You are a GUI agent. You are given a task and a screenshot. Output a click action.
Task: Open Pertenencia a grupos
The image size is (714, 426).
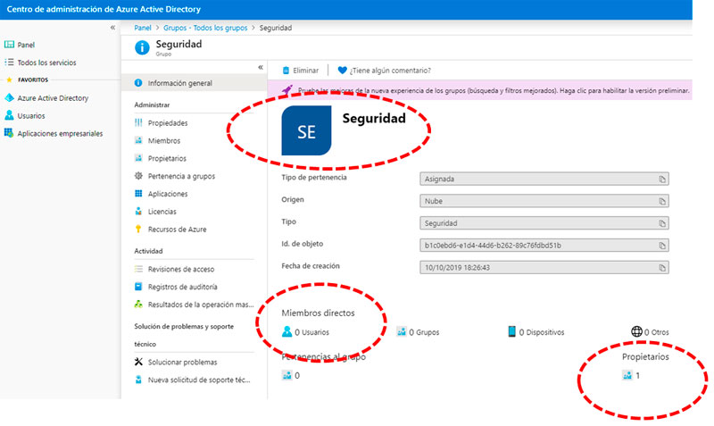pos(181,176)
